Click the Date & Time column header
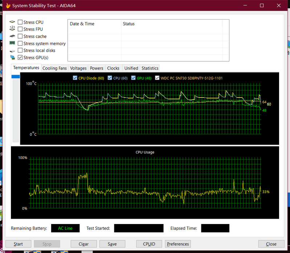The width and height of the screenshot is (290, 253). 82,24
